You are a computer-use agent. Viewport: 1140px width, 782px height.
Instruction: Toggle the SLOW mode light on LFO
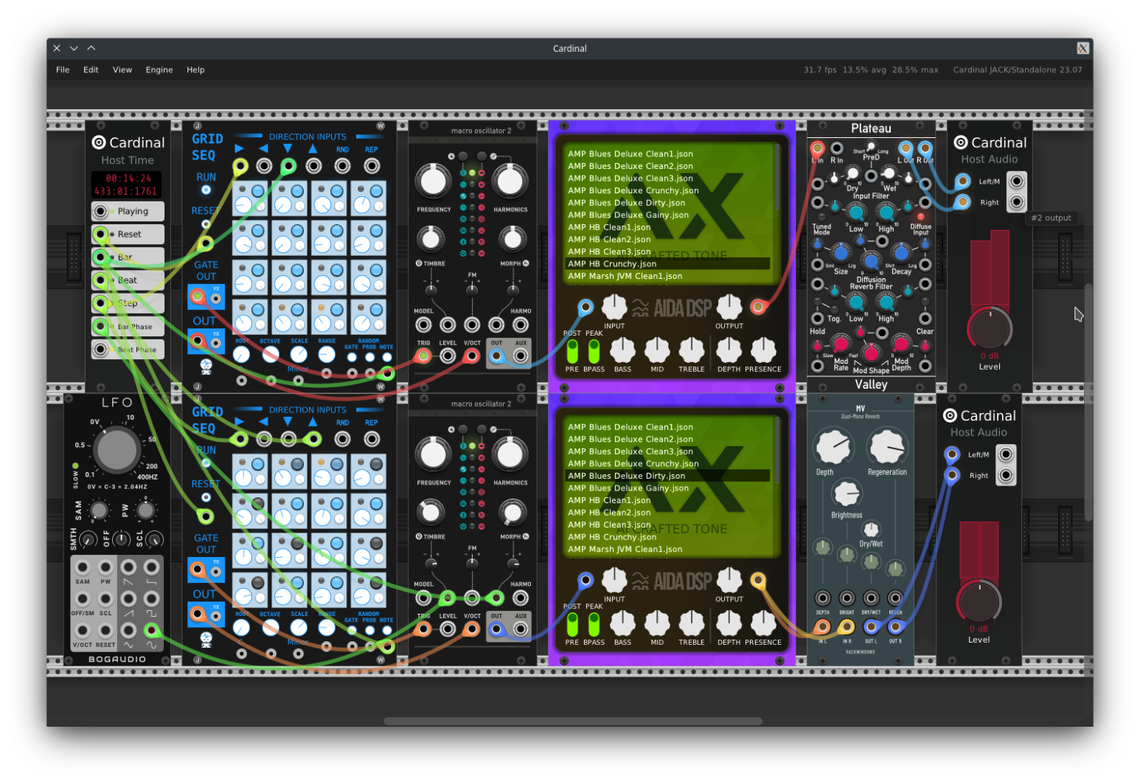click(75, 466)
